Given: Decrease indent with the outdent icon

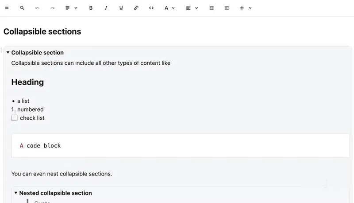Looking at the screenshot, I should pyautogui.click(x=227, y=8).
